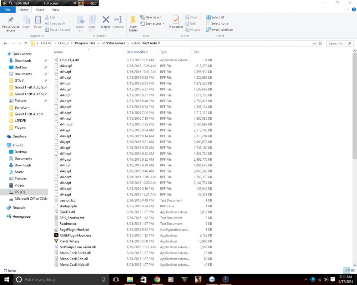Select OS (C:) drive in the navigation pane
The width and height of the screenshot is (357, 285).
20,192
